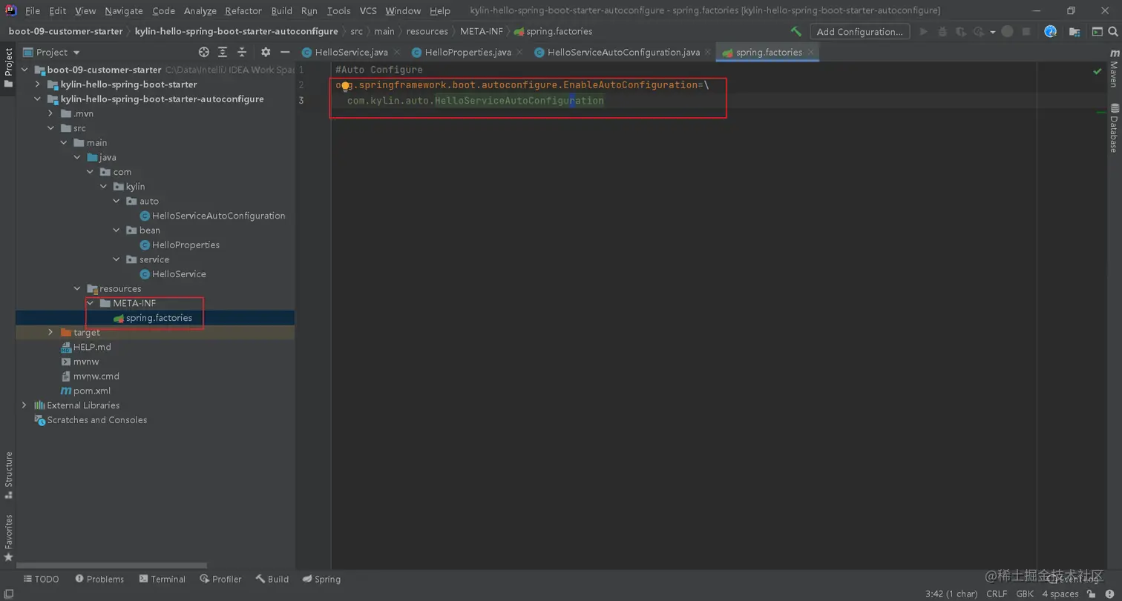Screen dimensions: 1122x601
Task: Select Scratches and Consoles node
Action: point(96,420)
